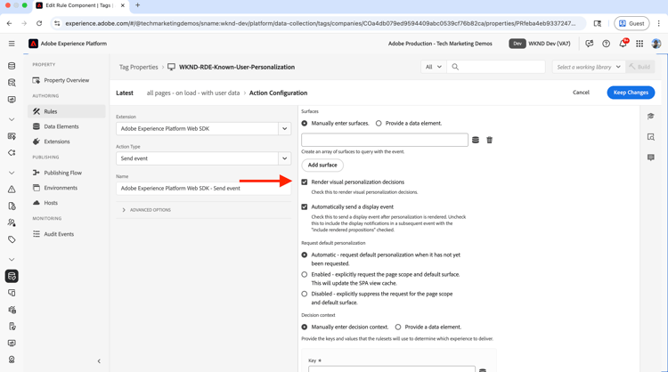Viewport: 668px width, 372px height.
Task: Open the learning graduation cap panel icon
Action: (x=650, y=117)
